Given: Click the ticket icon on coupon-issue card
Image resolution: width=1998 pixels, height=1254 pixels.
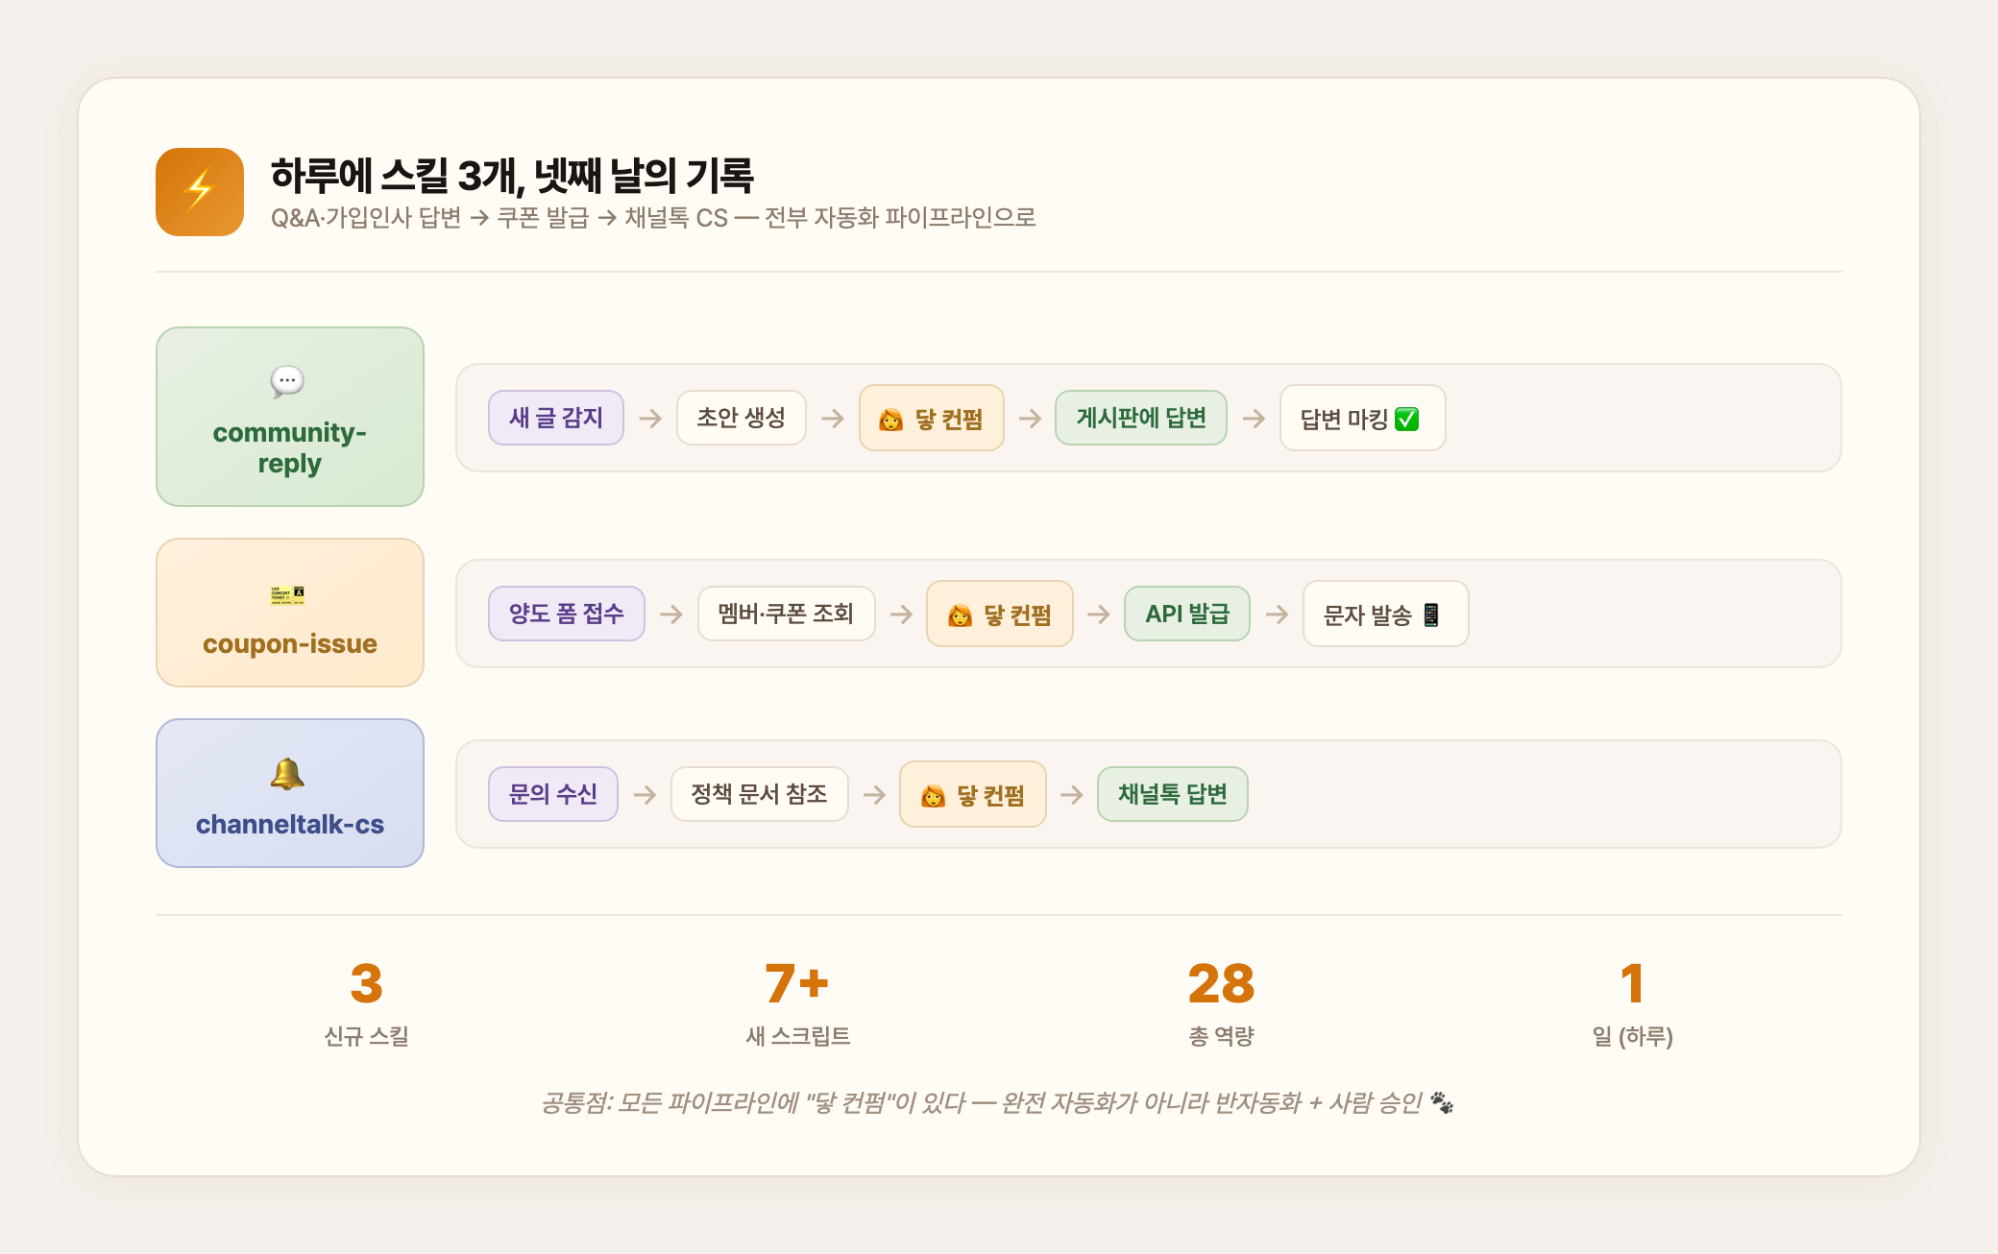Looking at the screenshot, I should 288,596.
